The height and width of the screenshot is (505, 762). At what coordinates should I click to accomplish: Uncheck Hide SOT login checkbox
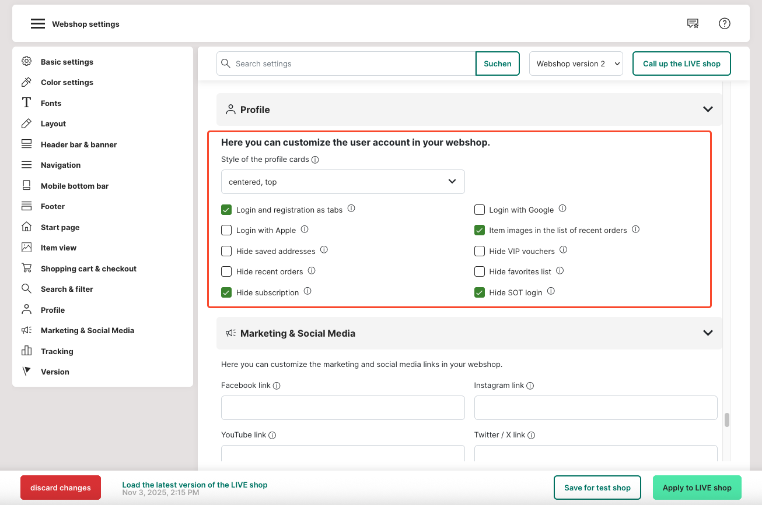click(480, 292)
